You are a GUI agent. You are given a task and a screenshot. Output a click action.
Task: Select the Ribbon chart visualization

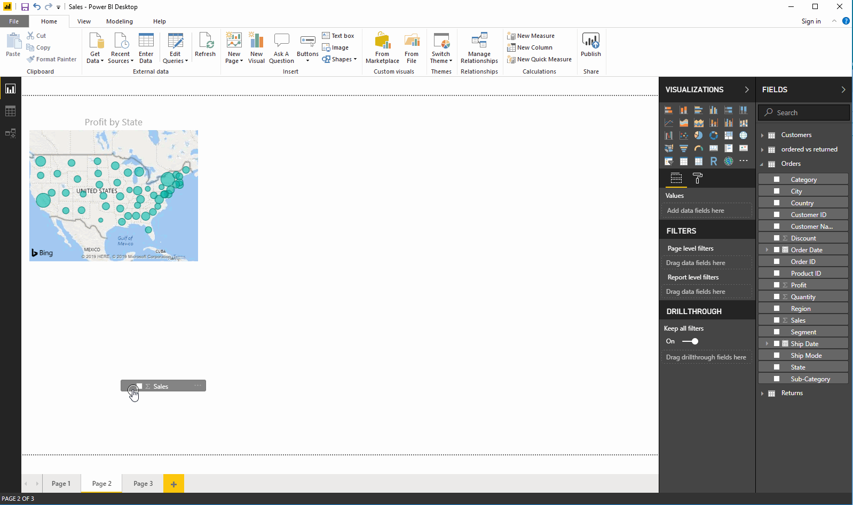(743, 123)
